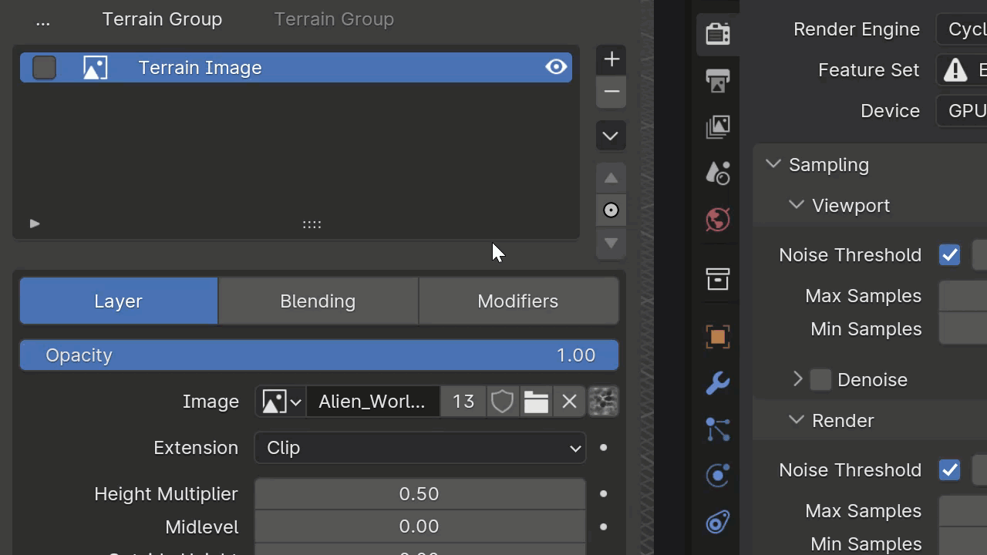987x555 pixels.
Task: Collapse the Sampling panel
Action: coord(773,164)
